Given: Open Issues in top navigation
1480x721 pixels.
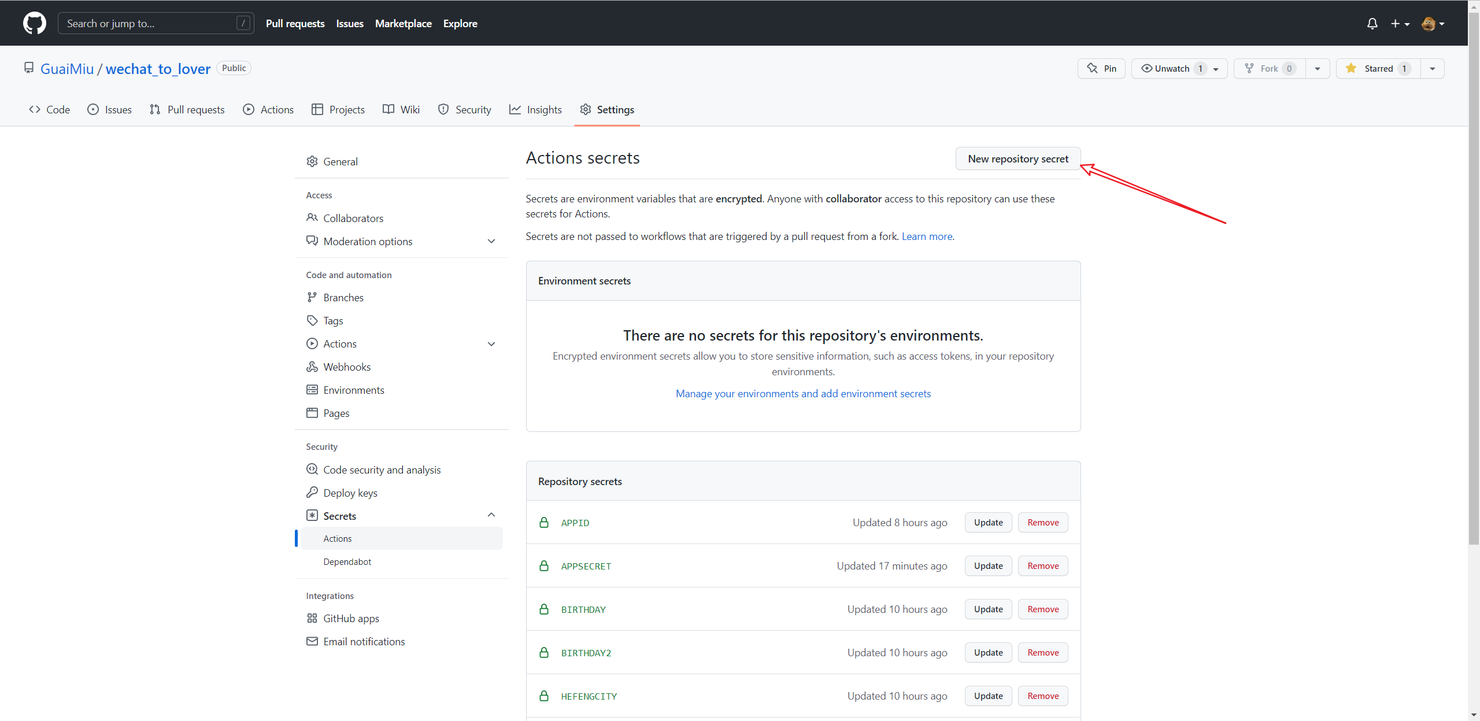Looking at the screenshot, I should click(x=350, y=24).
